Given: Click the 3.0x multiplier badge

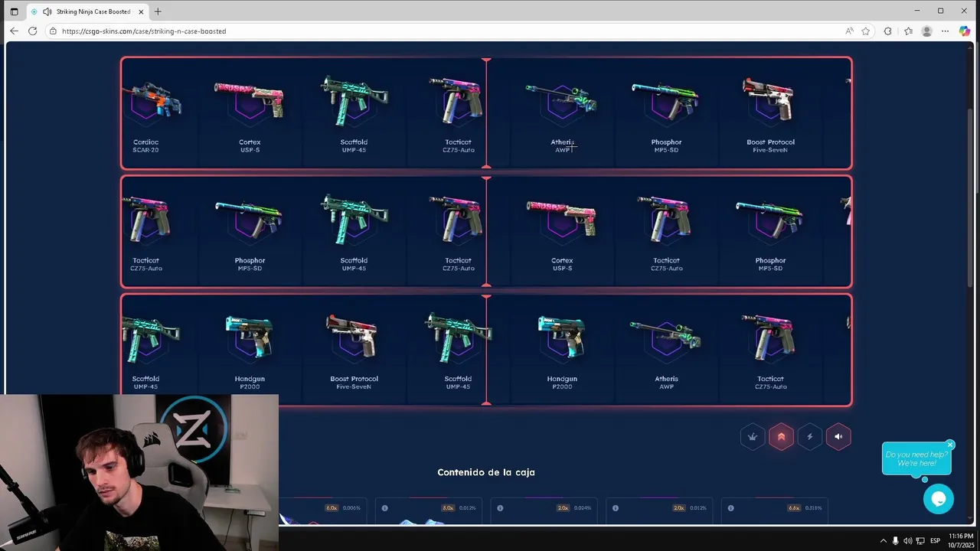Looking at the screenshot, I should click(x=448, y=508).
